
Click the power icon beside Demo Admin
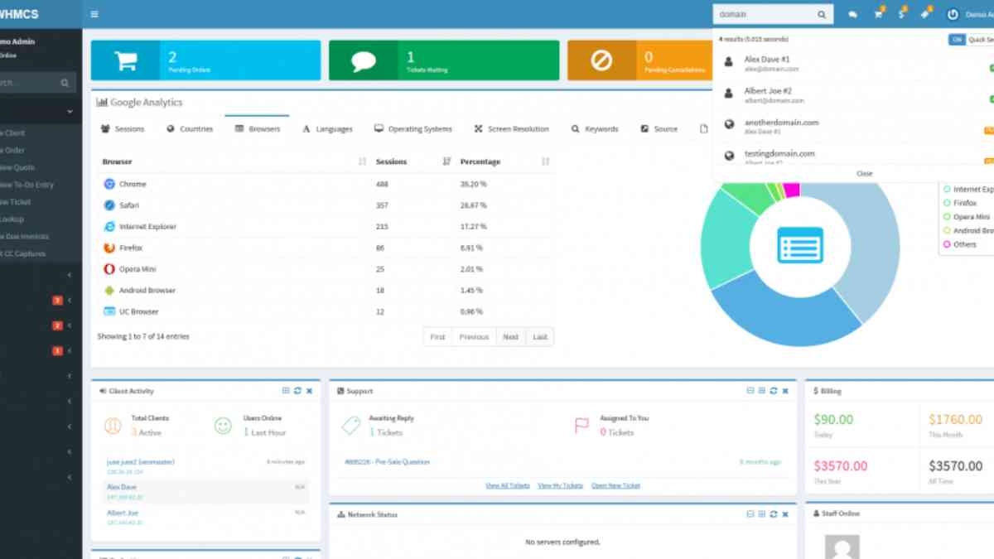click(953, 15)
